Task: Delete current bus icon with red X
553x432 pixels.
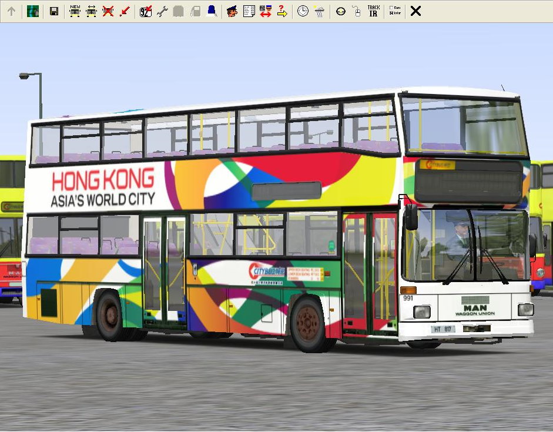Action: coord(108,11)
